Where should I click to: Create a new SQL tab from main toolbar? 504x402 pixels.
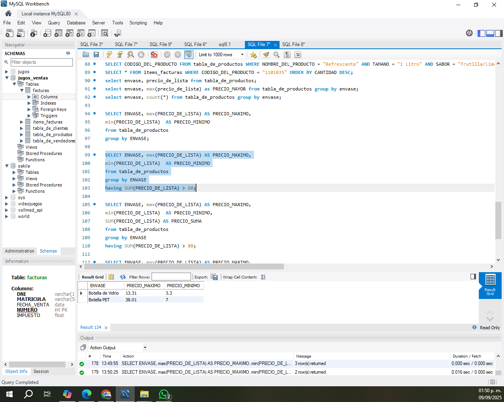click(9, 33)
